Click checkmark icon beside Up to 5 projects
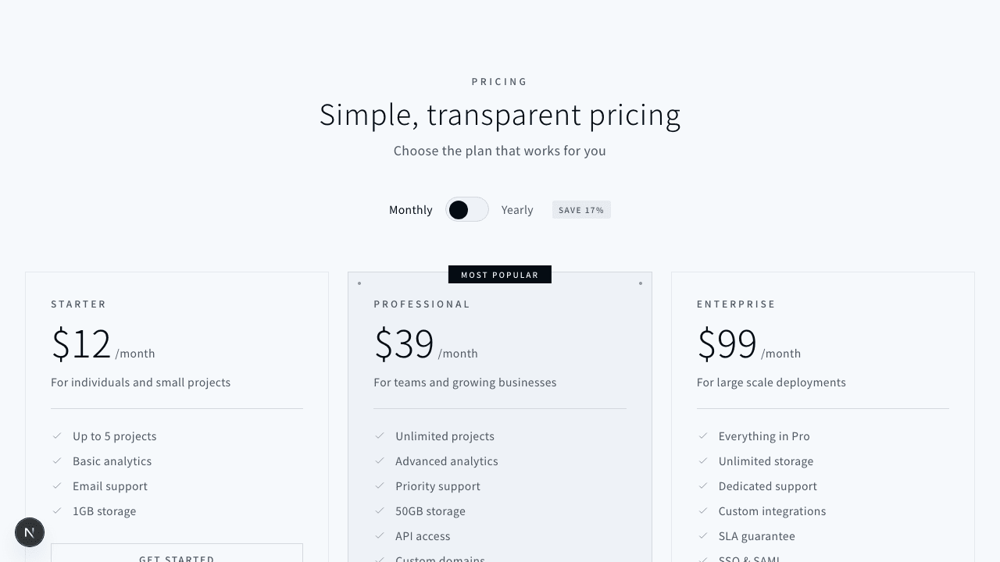The image size is (1000, 562). coord(57,436)
